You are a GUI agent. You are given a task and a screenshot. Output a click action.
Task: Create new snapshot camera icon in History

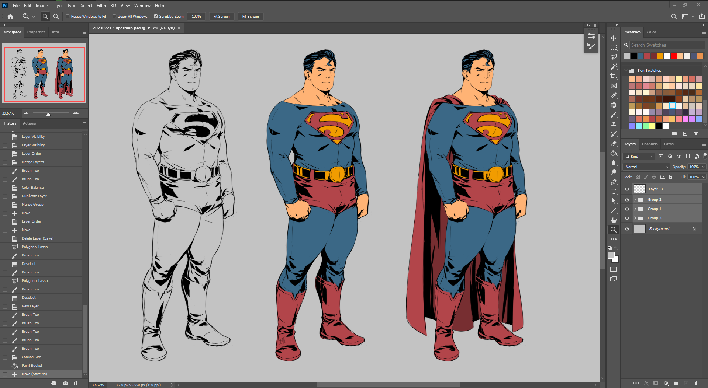pyautogui.click(x=65, y=383)
